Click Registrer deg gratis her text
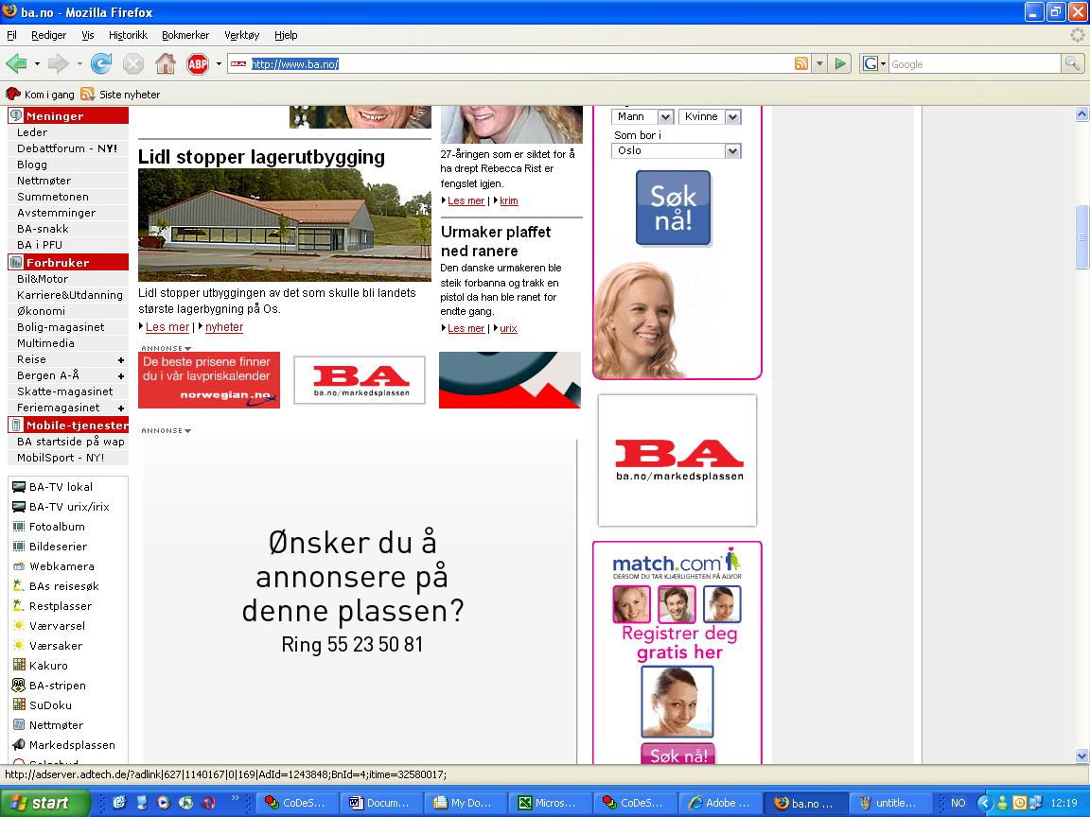The width and height of the screenshot is (1090, 817). coord(679,643)
